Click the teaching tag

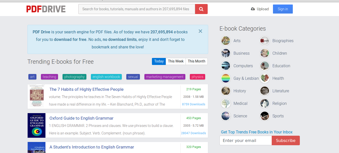click(x=49, y=77)
